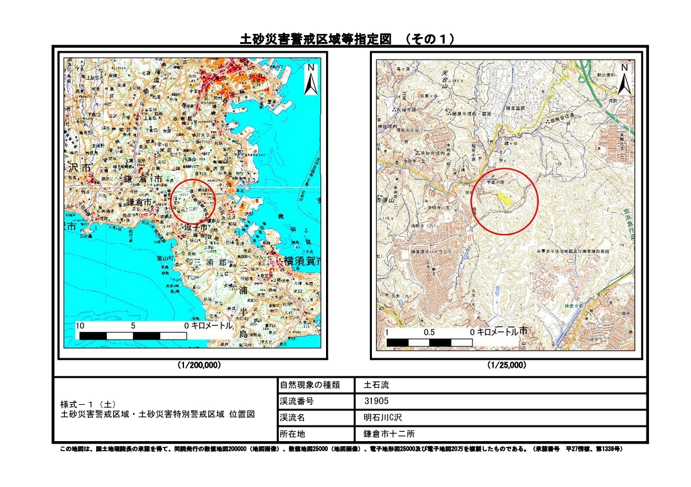The image size is (691, 487).
Task: Click the (1/25,000) scale caption
Action: pos(506,365)
